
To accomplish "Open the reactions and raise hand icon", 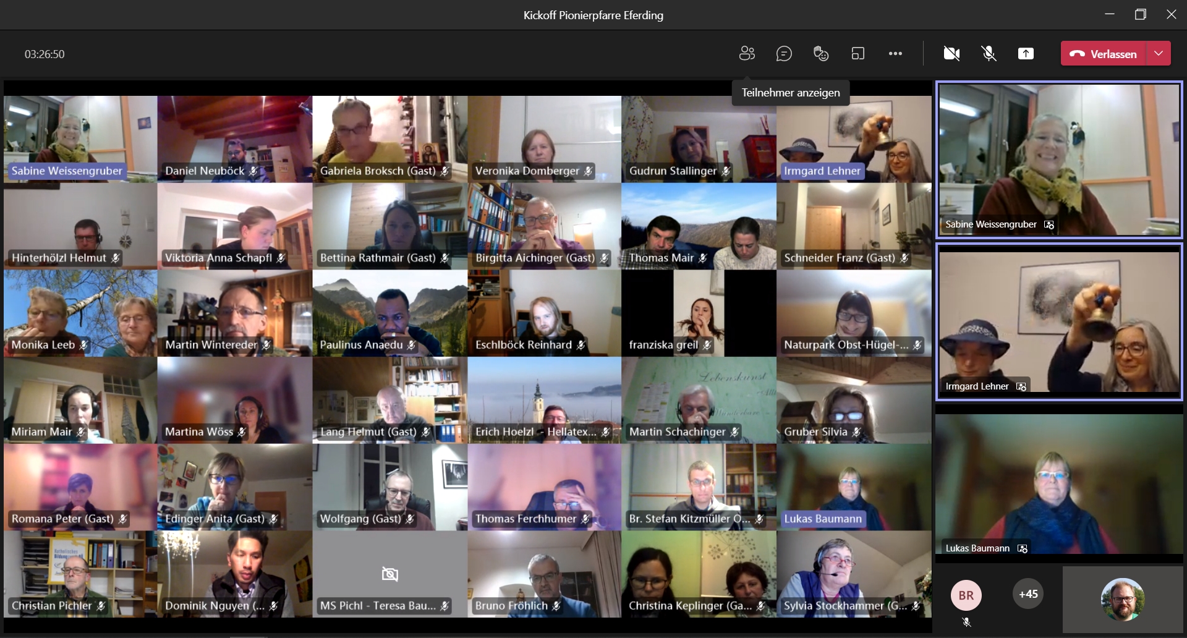I will point(821,54).
